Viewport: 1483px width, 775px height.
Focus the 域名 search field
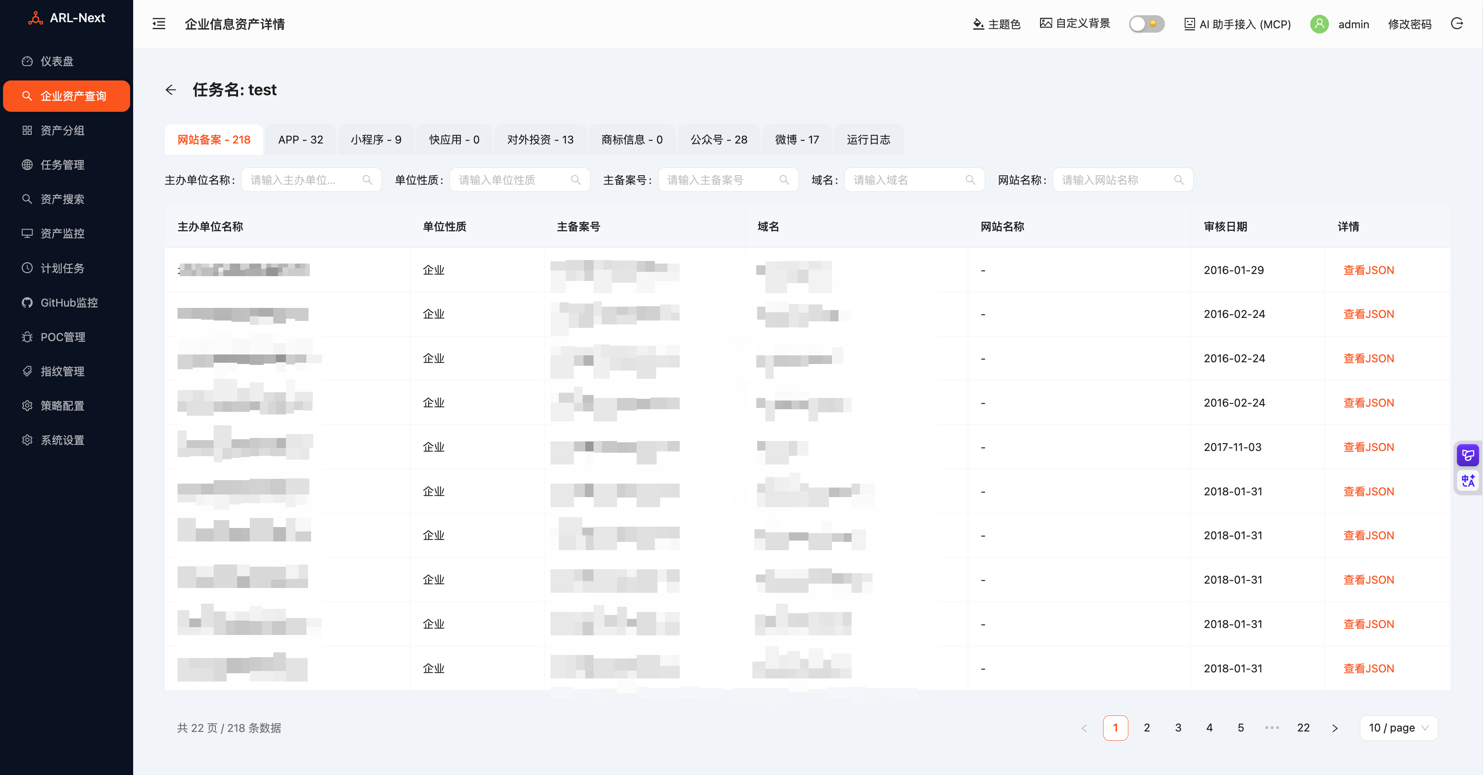tap(914, 180)
